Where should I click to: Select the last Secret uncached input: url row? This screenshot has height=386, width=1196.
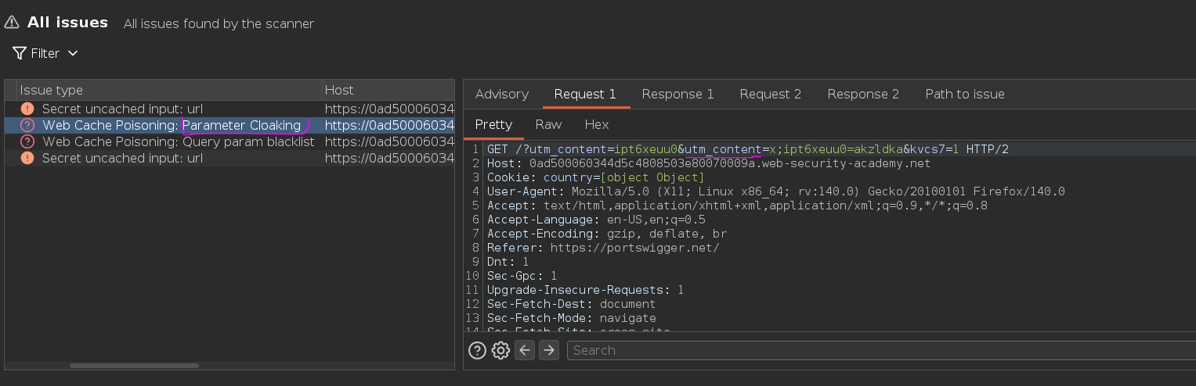(229, 158)
